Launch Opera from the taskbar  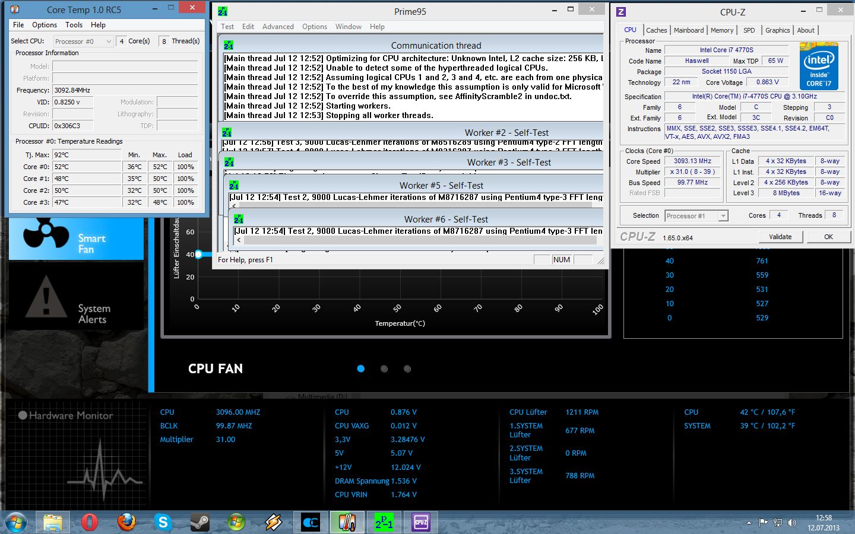[90, 522]
